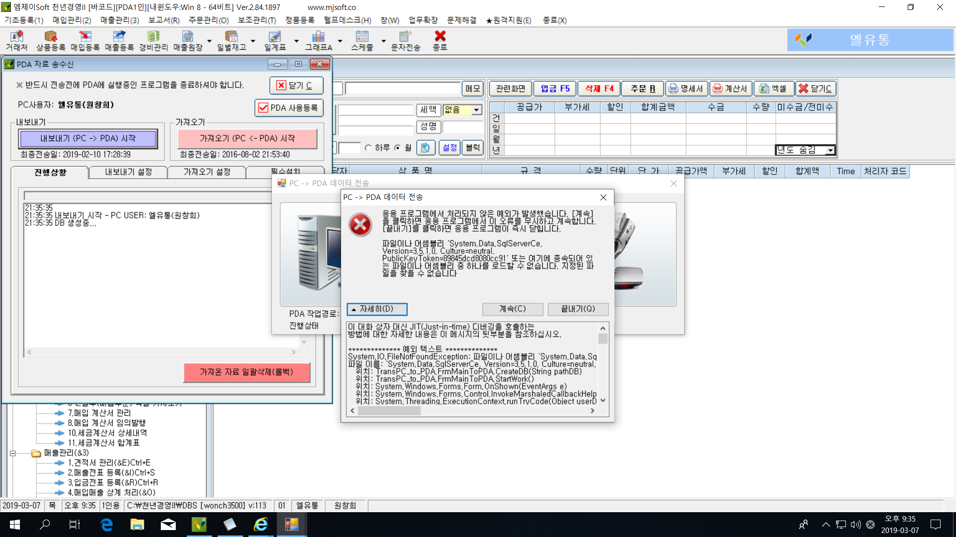Open the 헬프데스크(H) menu
This screenshot has width=956, height=537.
(348, 20)
